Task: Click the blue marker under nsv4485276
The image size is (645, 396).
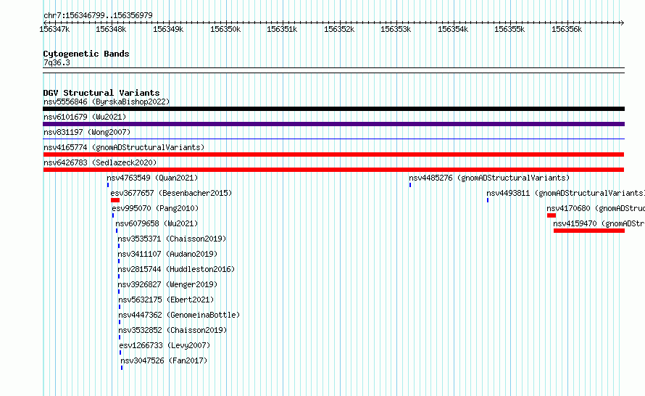Action: (x=410, y=185)
